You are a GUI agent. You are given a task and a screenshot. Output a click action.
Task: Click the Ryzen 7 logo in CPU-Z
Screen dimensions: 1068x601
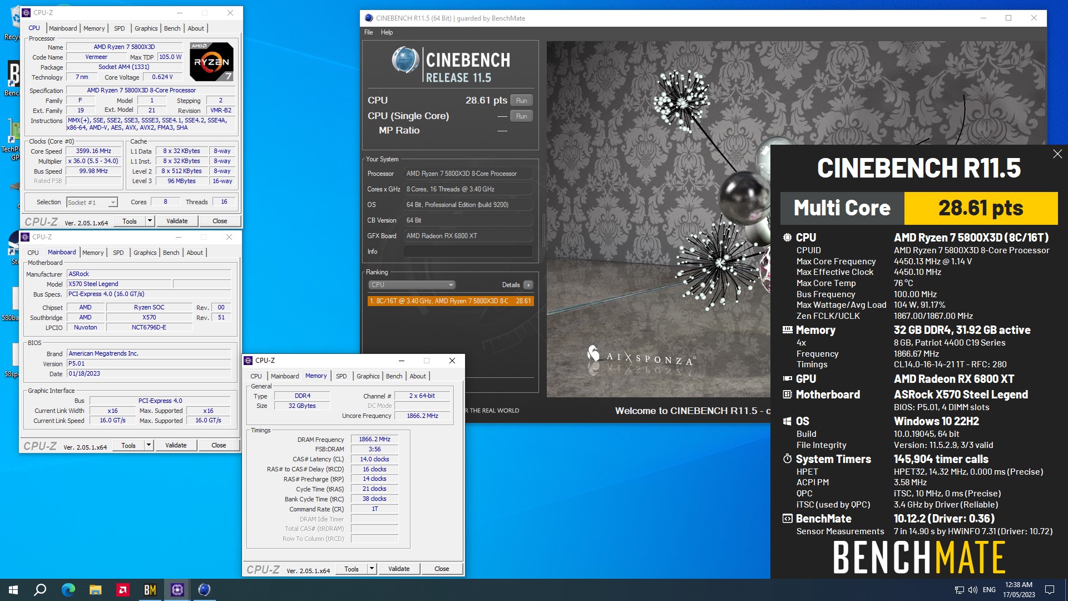tap(211, 62)
